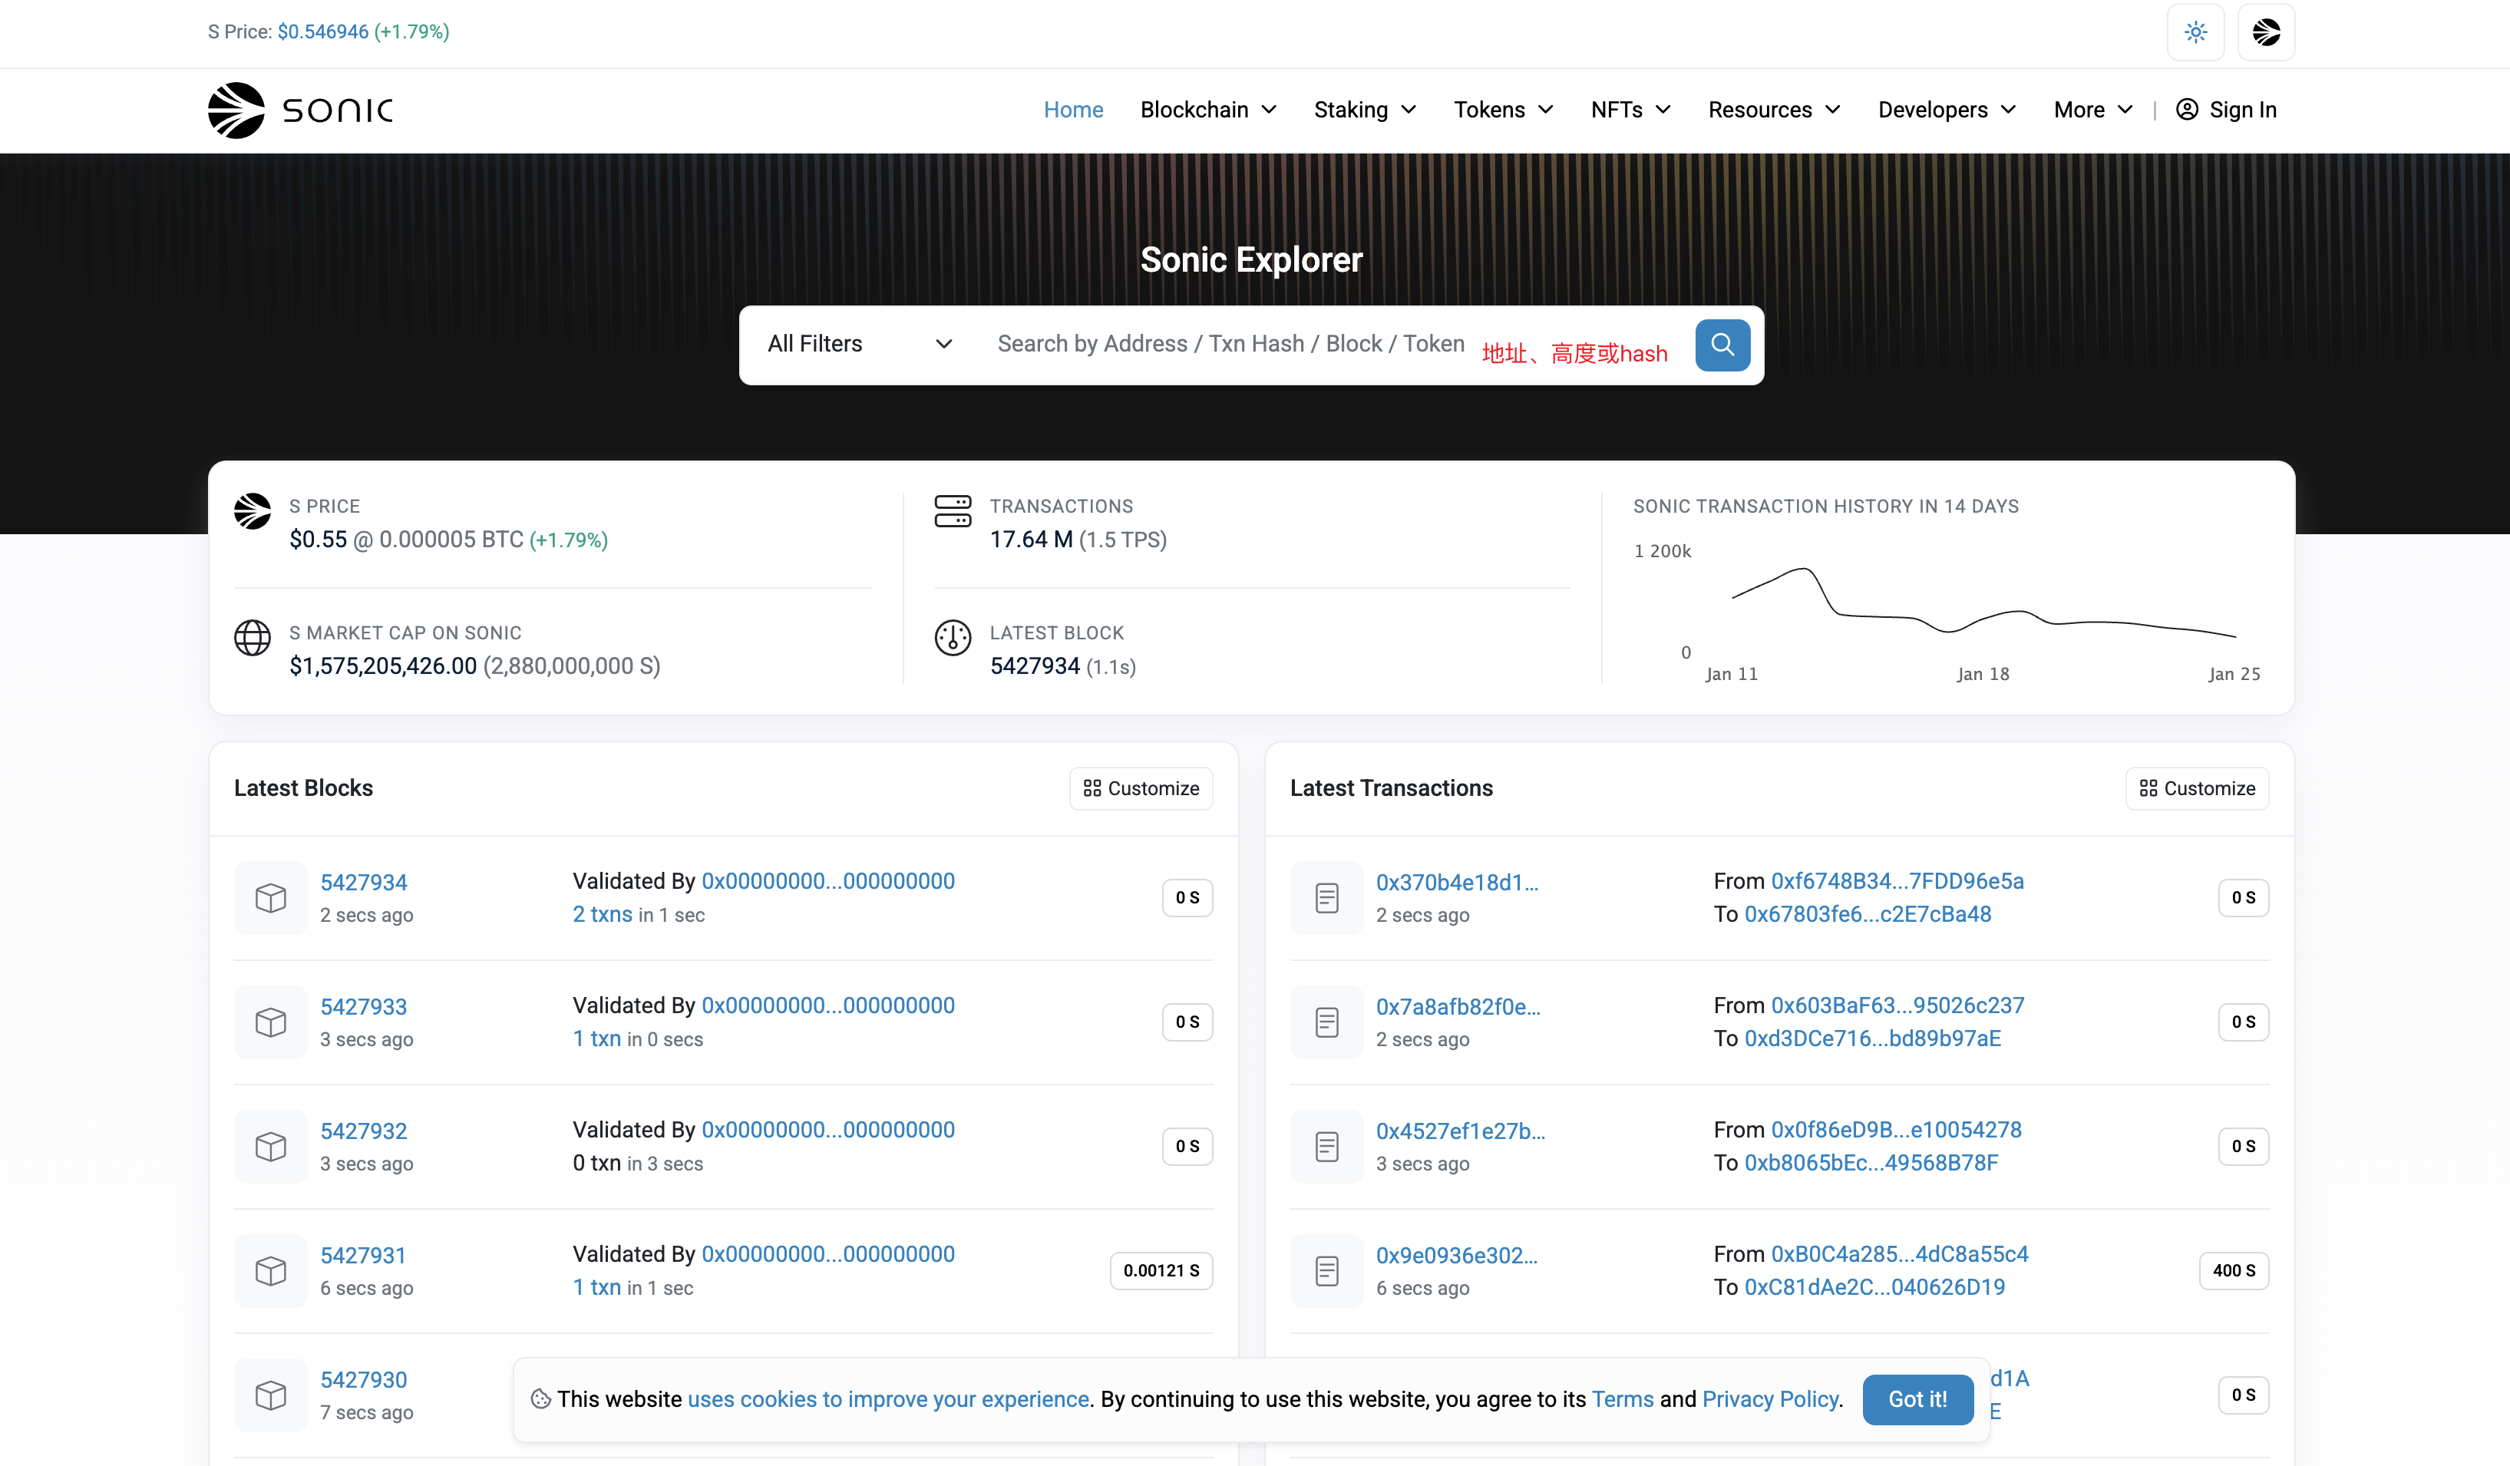Click the user icon beside Sign In

coord(2186,110)
